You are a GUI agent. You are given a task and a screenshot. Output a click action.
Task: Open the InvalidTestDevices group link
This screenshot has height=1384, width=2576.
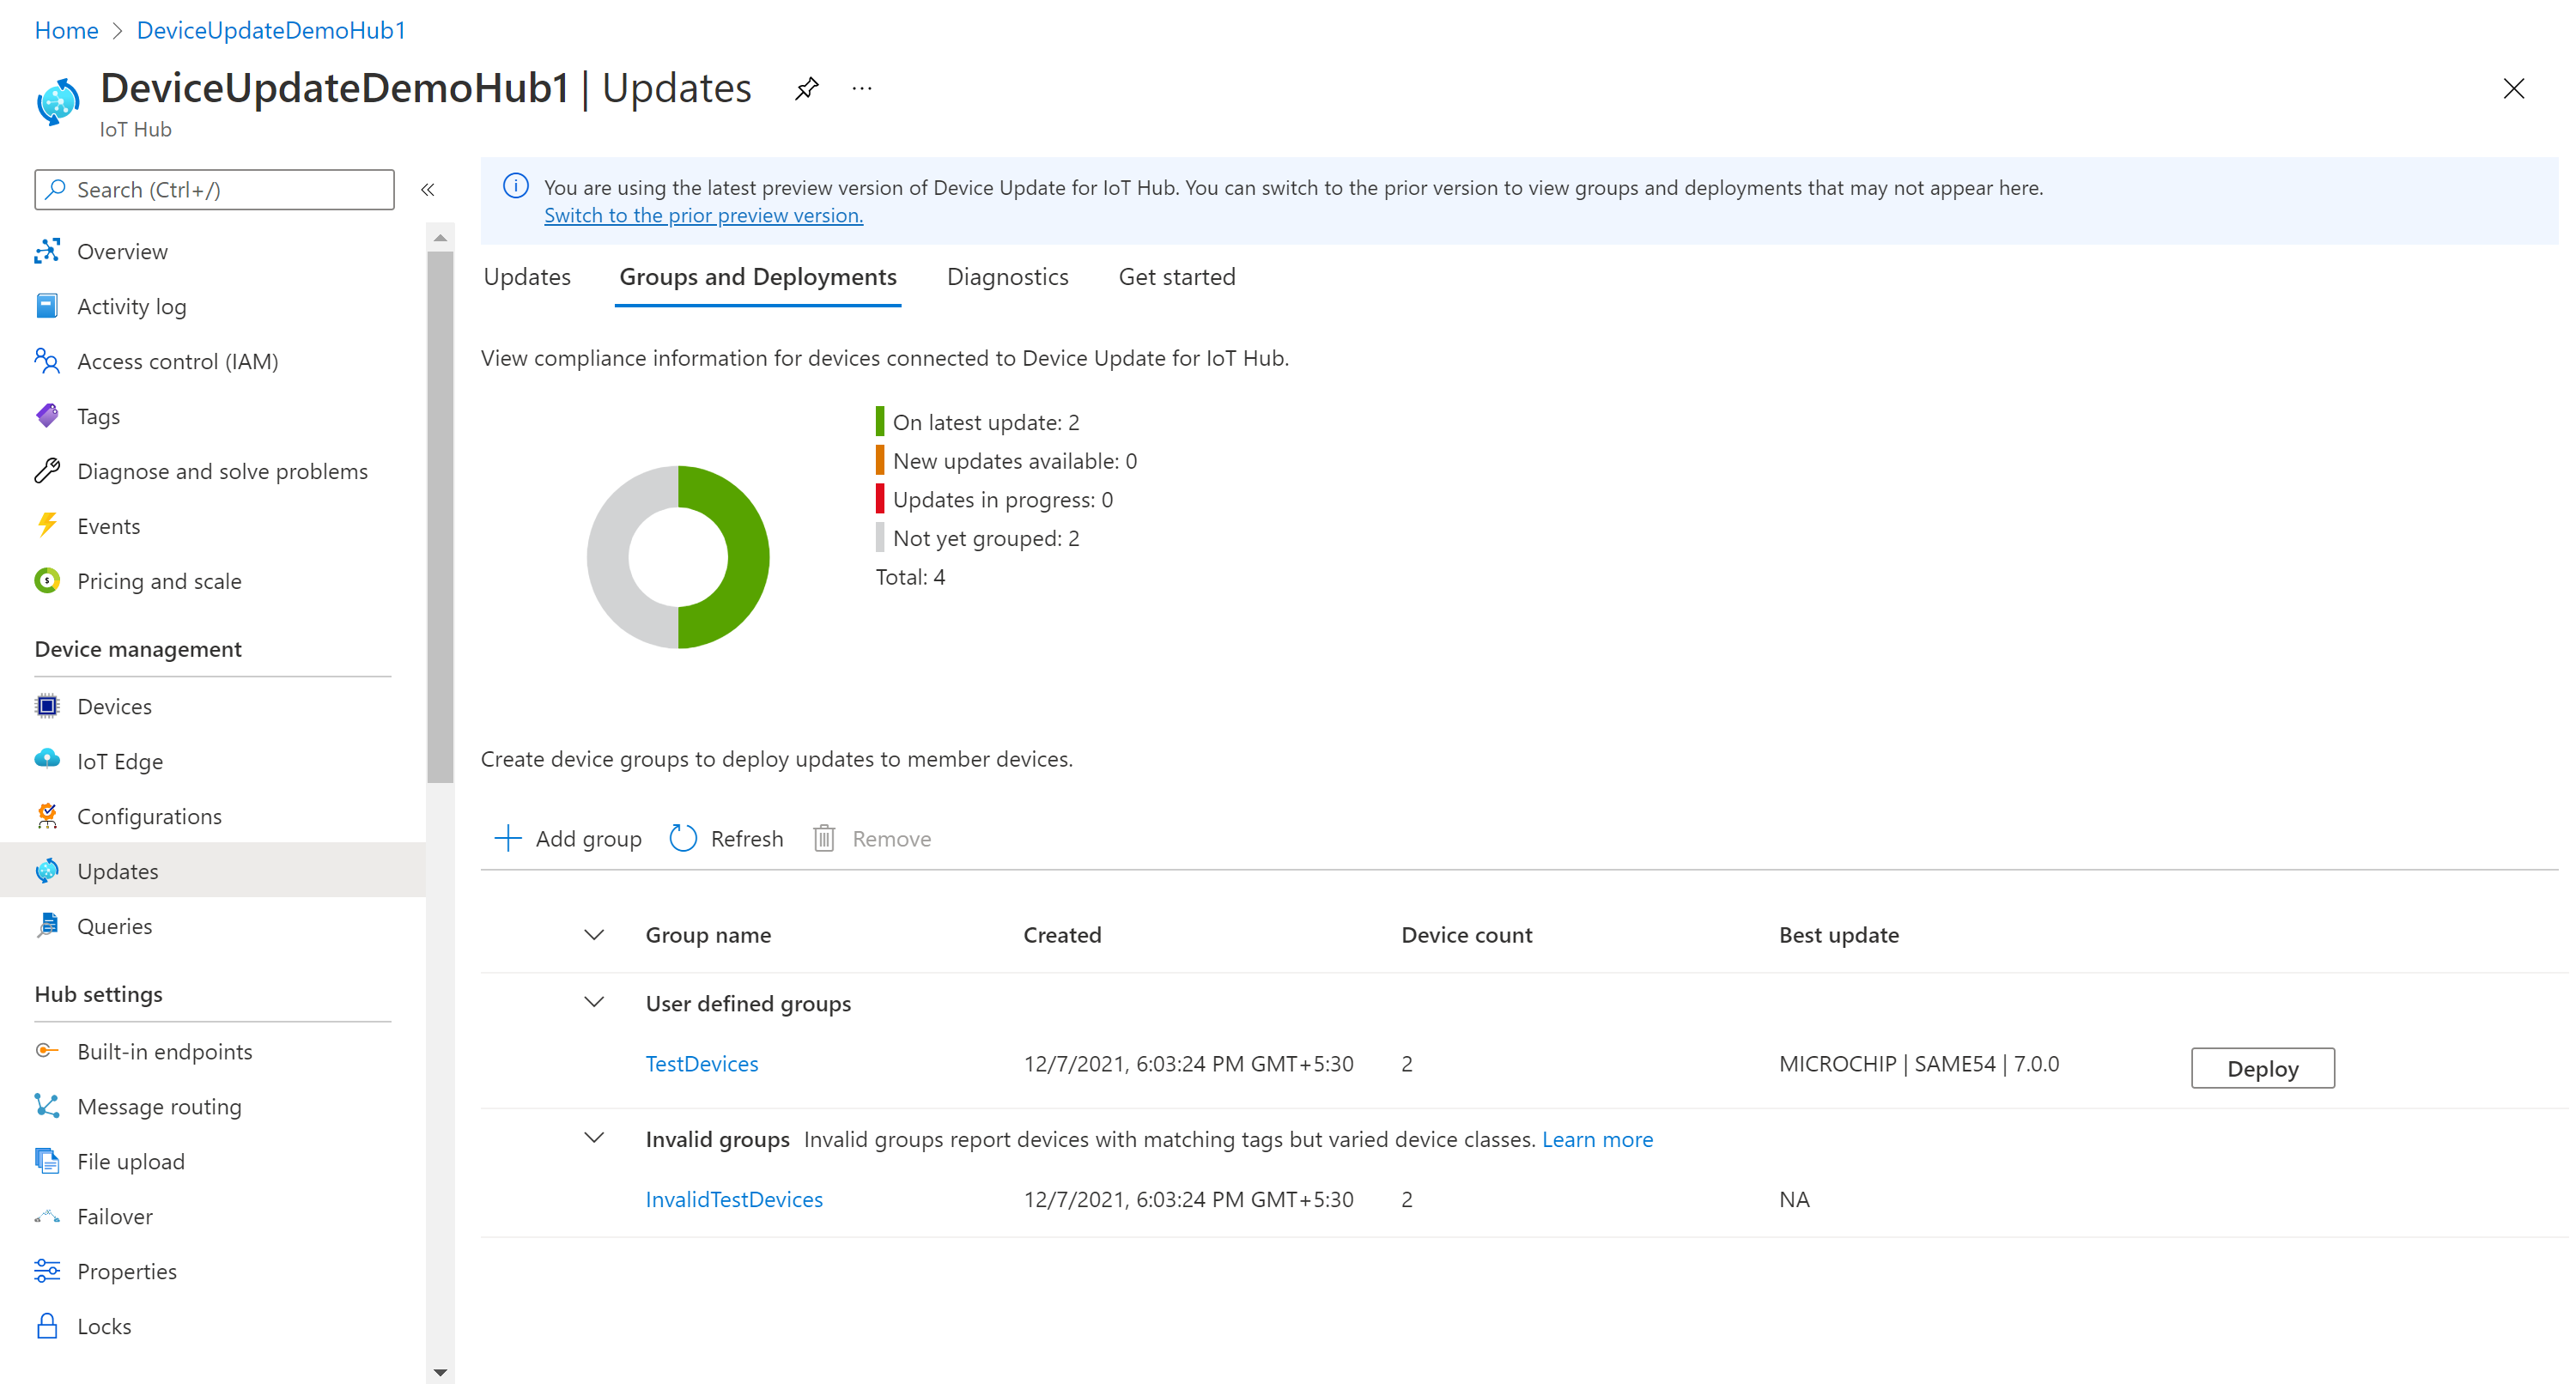pyautogui.click(x=734, y=1199)
